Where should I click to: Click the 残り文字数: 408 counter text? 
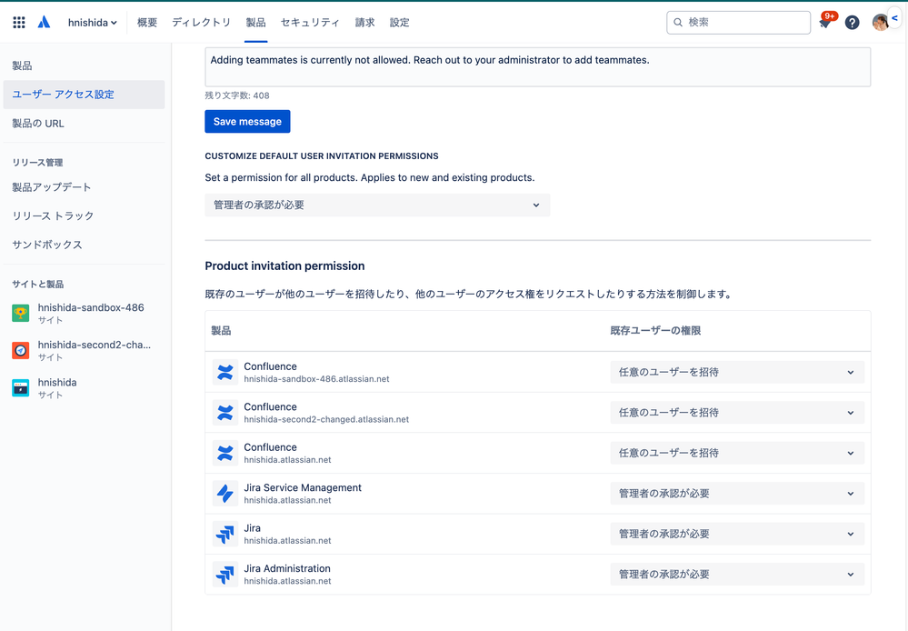pyautogui.click(x=237, y=95)
